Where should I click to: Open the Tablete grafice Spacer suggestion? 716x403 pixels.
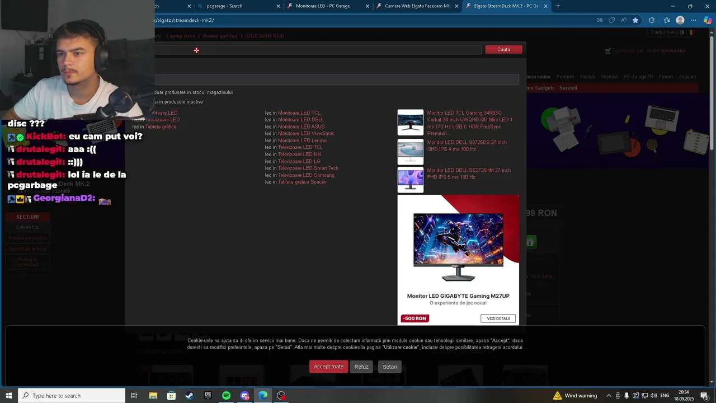(302, 182)
